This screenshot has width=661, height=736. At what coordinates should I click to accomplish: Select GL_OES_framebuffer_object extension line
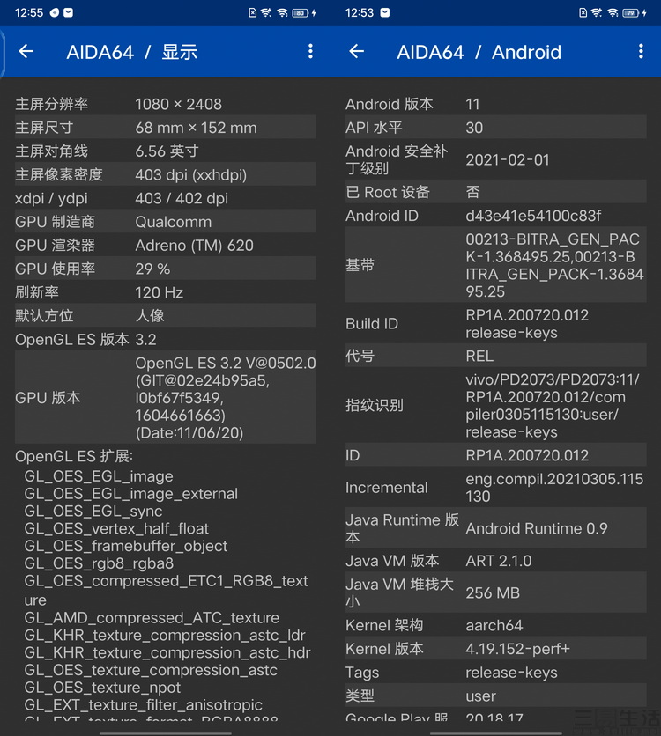(x=126, y=546)
